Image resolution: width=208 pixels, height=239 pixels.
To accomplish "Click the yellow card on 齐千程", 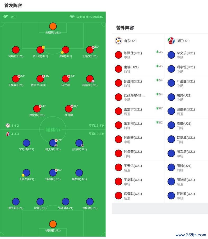I will 43,47.
